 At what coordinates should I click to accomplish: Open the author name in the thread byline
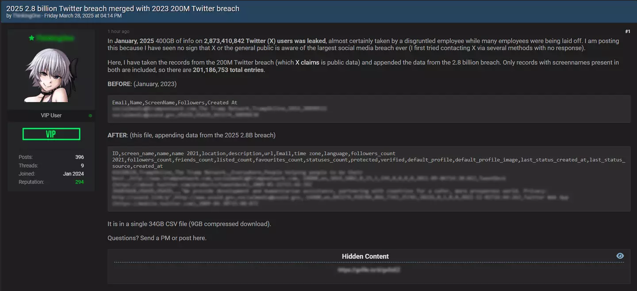27,16
